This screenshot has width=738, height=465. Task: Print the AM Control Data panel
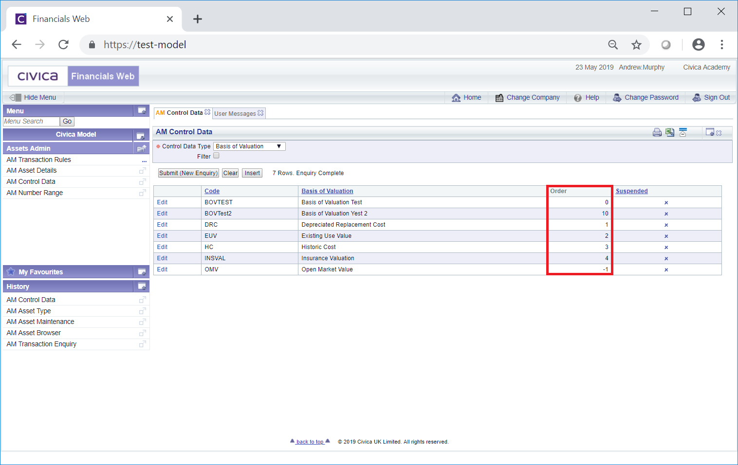(x=657, y=132)
